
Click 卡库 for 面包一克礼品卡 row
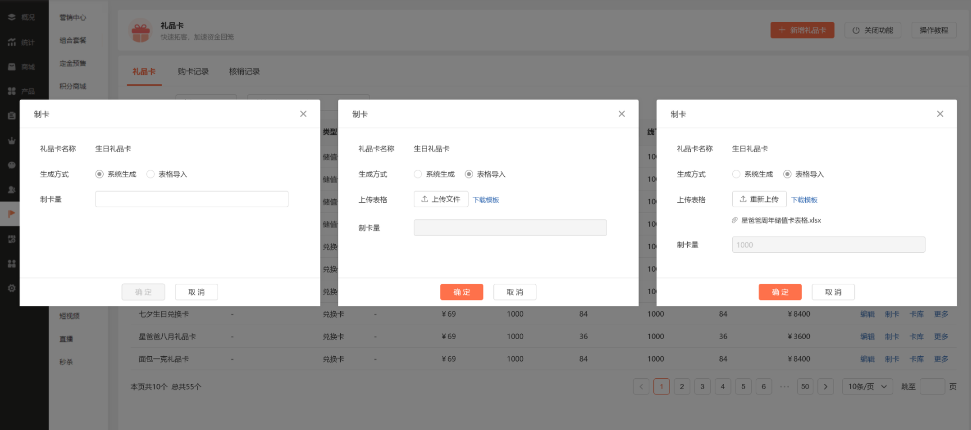917,359
